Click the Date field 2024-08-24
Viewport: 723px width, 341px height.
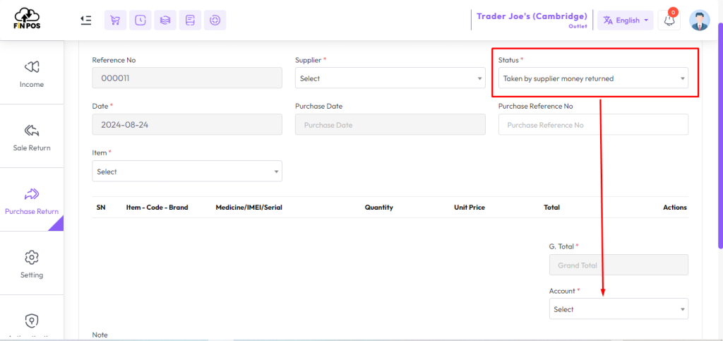coord(187,124)
